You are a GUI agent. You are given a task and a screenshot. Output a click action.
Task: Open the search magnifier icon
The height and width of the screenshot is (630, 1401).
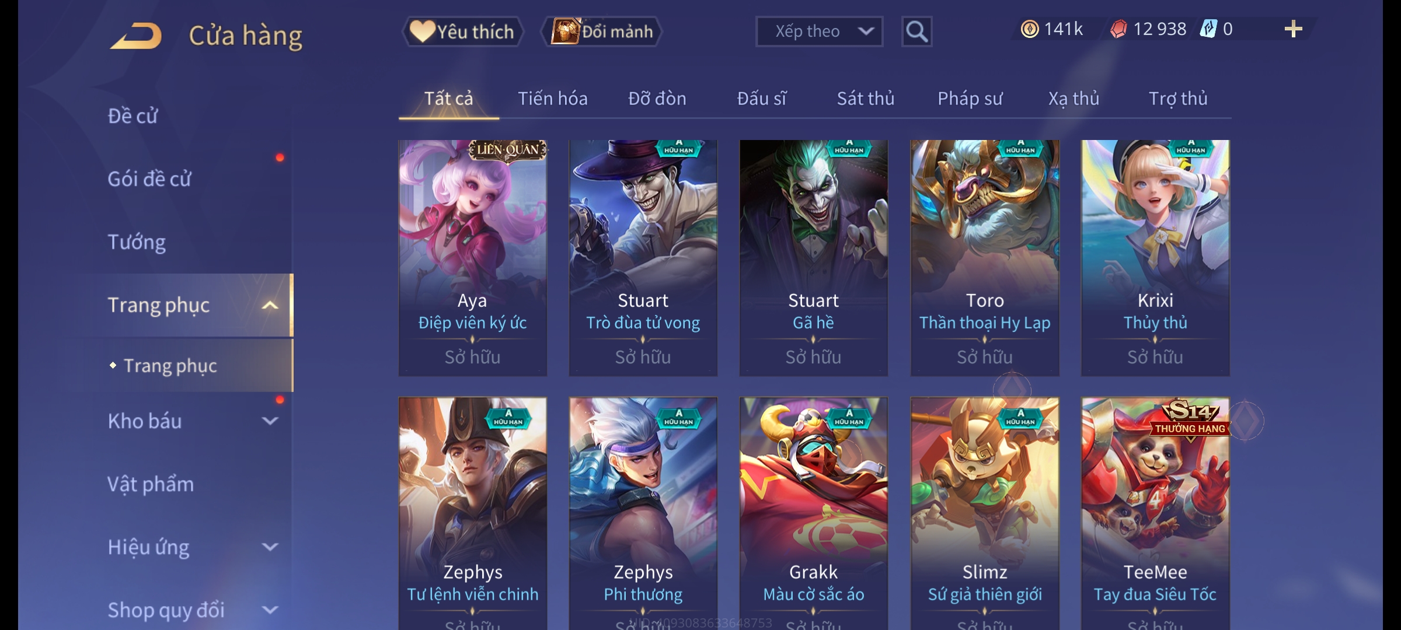click(916, 32)
